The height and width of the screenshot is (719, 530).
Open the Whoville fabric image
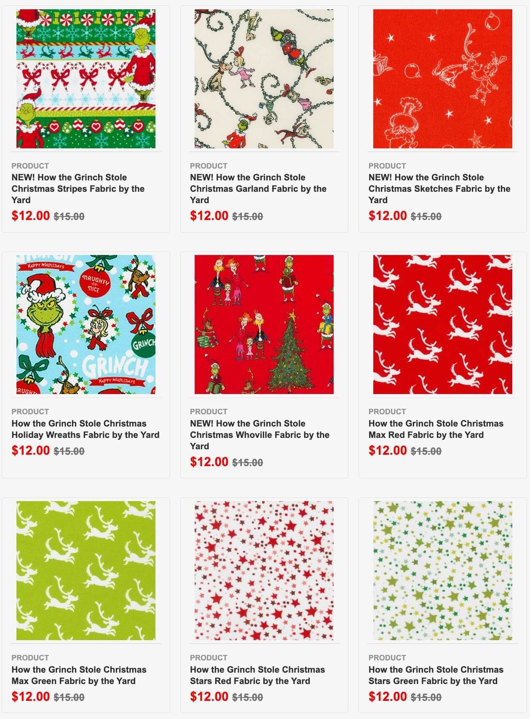(264, 325)
